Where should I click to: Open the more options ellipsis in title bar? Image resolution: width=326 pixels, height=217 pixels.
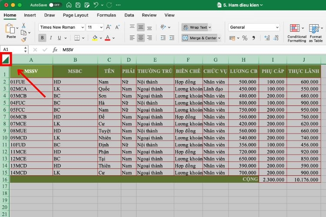pyautogui.click(x=118, y=5)
